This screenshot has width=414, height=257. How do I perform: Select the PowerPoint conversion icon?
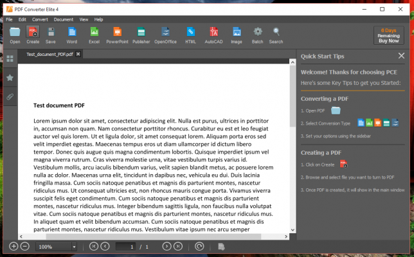click(x=117, y=35)
